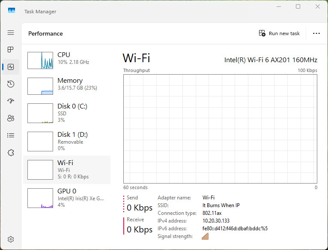Click the Send 0 Kbps value
Viewport: 328px width, 250px height.
[x=140, y=208]
